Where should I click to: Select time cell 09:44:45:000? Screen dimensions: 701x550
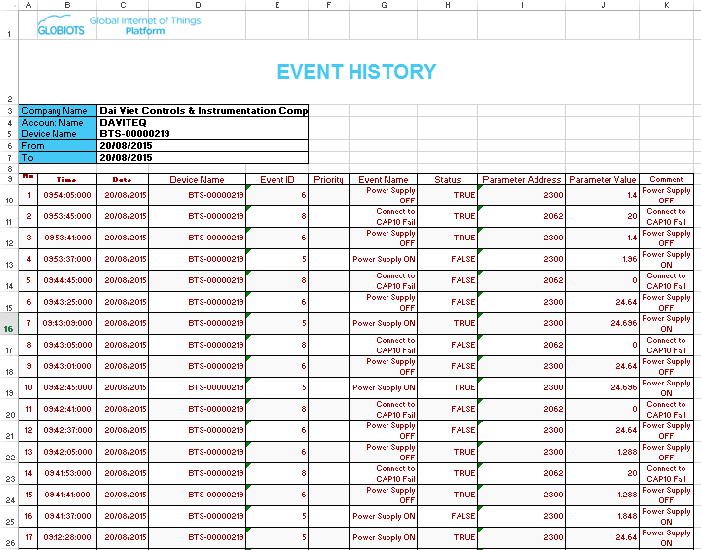(x=67, y=280)
